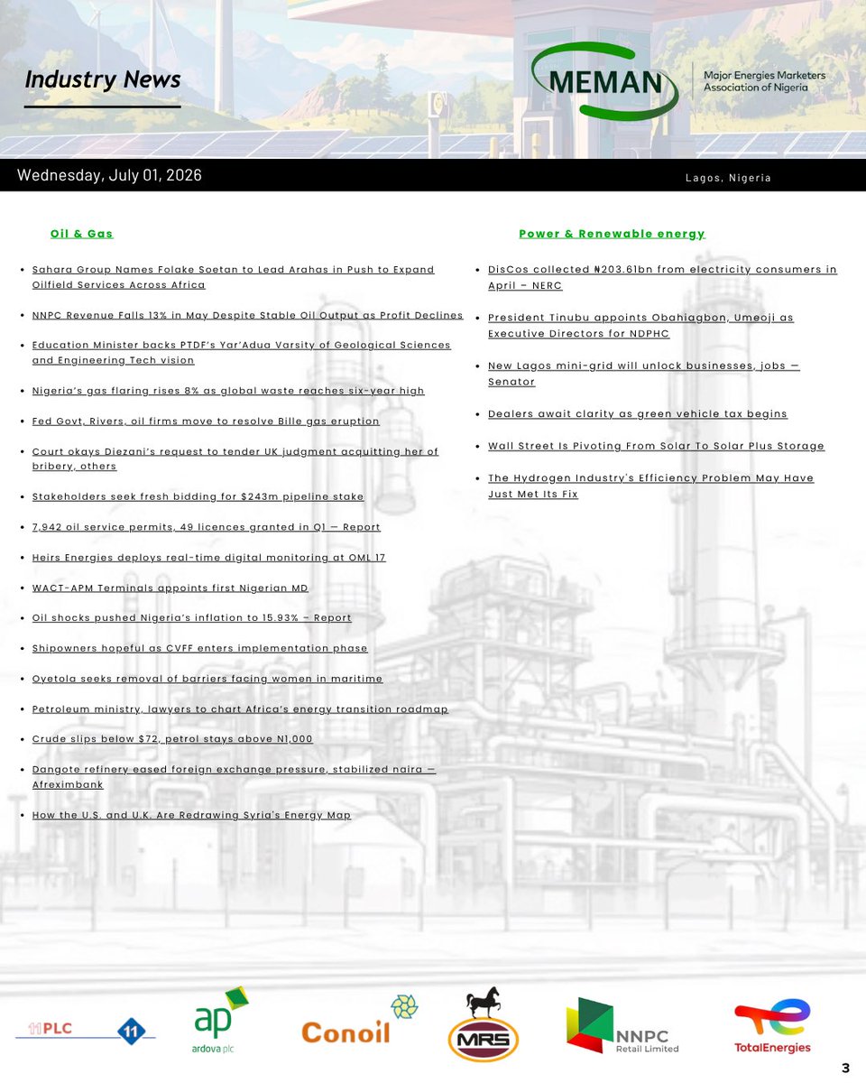Open Sahara Group Names Folake Soetan article
The width and height of the screenshot is (866, 1083).
tap(233, 277)
